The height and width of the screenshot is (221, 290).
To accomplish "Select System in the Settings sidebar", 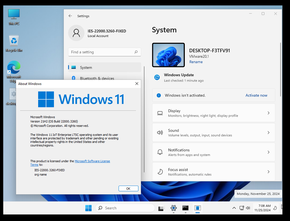I will click(x=105, y=67).
